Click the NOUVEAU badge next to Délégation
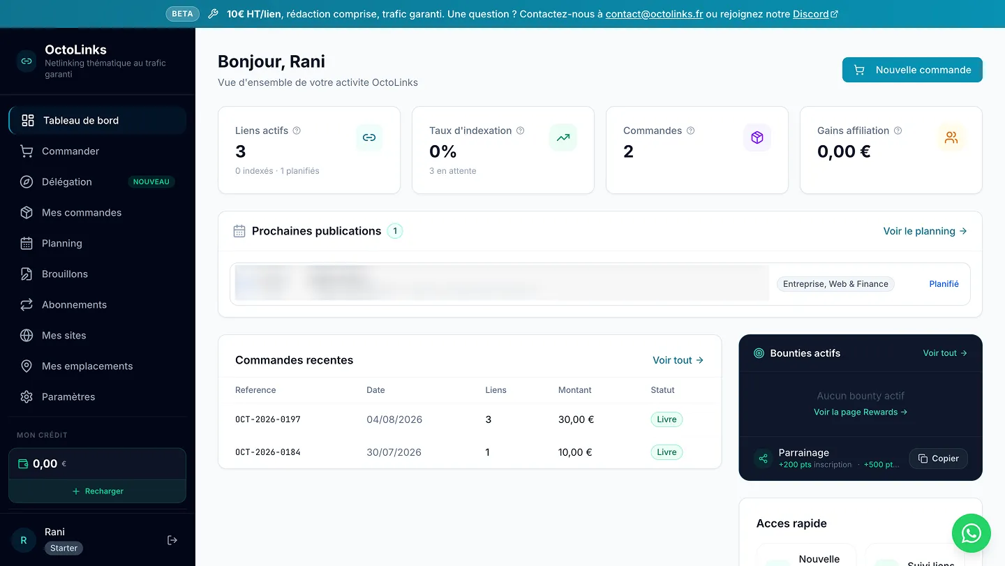The image size is (1005, 566). (x=151, y=181)
